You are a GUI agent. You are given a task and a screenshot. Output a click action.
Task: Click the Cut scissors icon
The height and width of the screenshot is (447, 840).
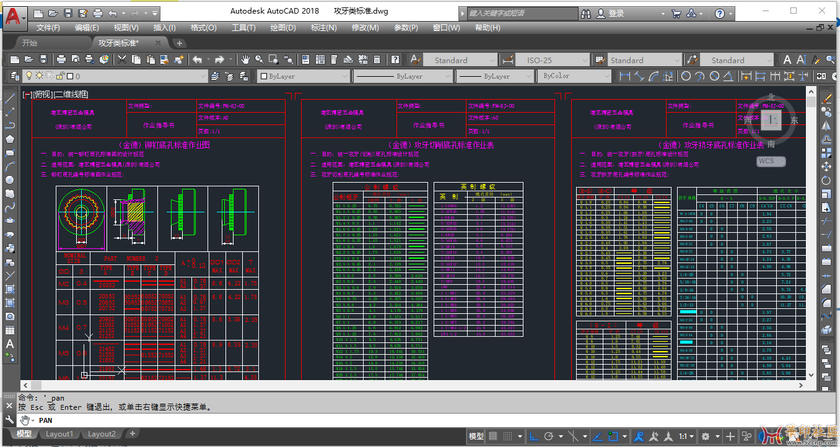pyautogui.click(x=121, y=59)
